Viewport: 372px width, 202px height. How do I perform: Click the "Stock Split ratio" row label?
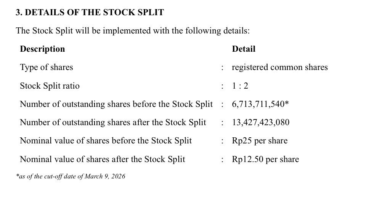(50, 86)
